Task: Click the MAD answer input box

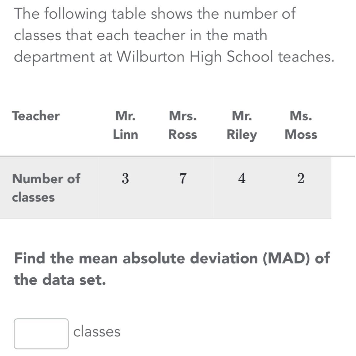Action: [x=41, y=334]
